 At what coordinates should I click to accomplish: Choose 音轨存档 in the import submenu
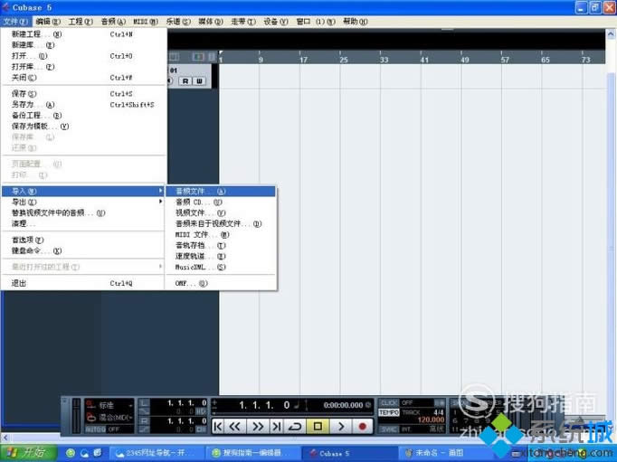point(221,245)
